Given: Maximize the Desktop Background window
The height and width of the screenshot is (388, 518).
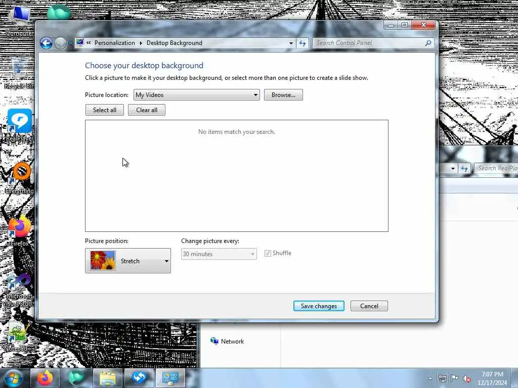Looking at the screenshot, I should tap(405, 25).
